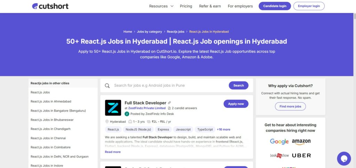
Task: Click the BookMyShow logo
Action: [279, 155]
